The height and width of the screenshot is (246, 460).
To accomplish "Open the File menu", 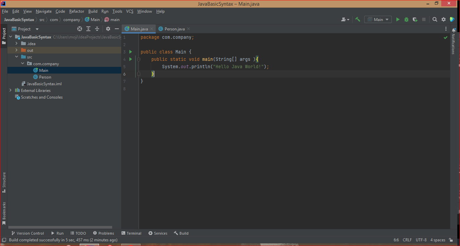I will pos(5,11).
